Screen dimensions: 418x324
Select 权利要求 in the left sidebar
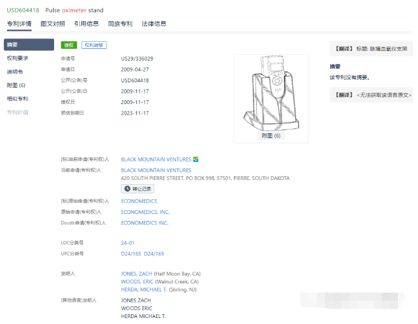pyautogui.click(x=17, y=58)
